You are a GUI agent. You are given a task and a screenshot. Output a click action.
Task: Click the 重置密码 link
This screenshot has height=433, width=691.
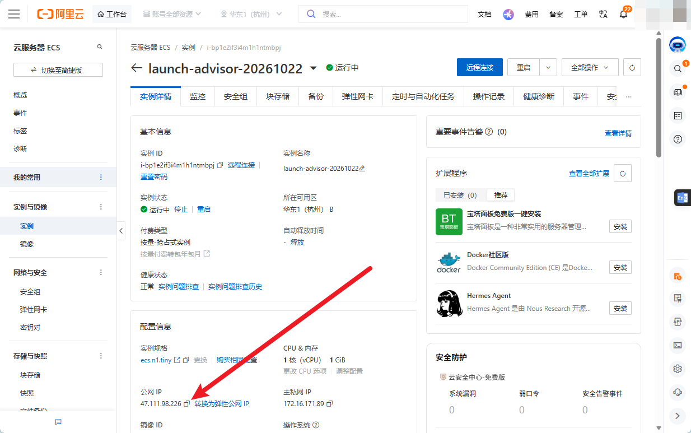(x=154, y=176)
